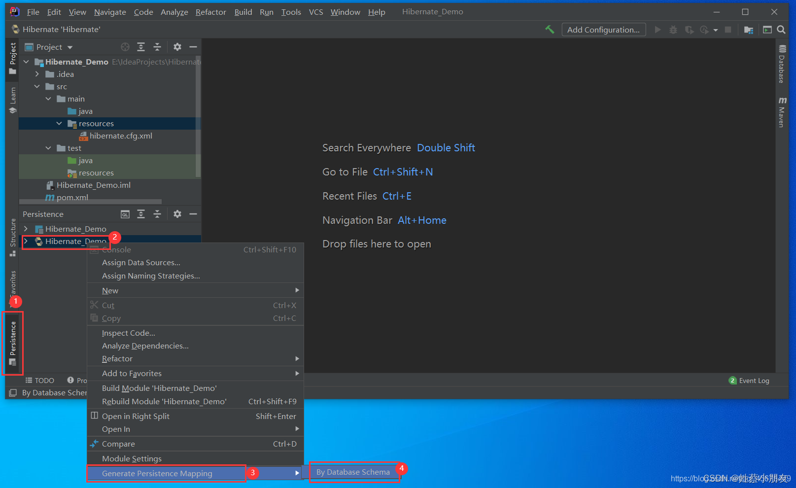Hide the Persistence panel with the minus icon

click(x=193, y=214)
